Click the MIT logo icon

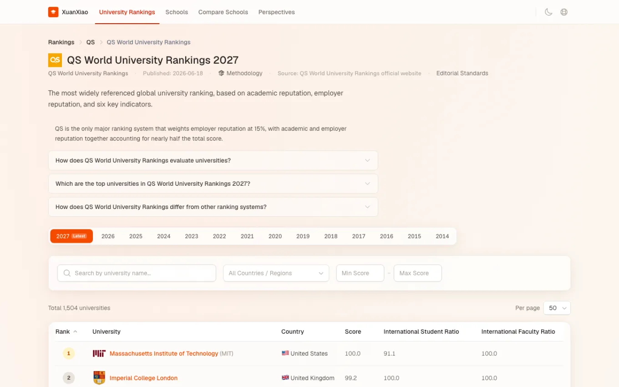coord(99,353)
